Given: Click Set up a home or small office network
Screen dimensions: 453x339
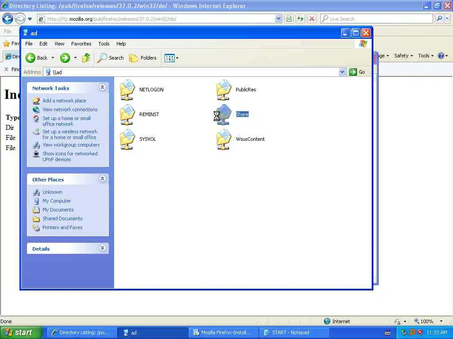Looking at the screenshot, I should coord(66,121).
